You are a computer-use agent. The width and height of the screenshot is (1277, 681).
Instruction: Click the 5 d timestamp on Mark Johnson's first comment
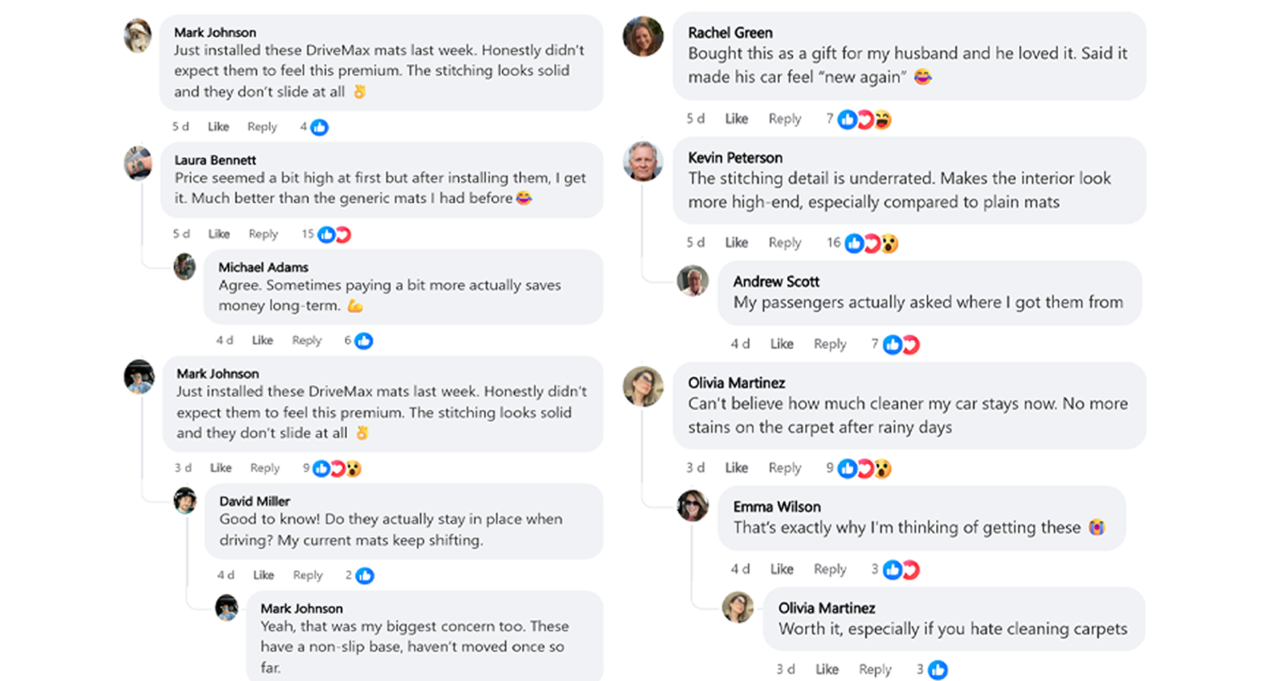[180, 126]
